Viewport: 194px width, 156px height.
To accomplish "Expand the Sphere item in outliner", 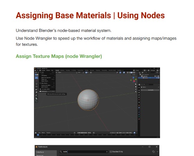I will [142, 78].
